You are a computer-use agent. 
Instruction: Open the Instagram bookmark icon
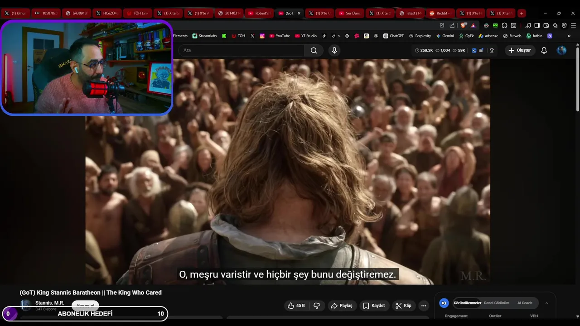[x=262, y=36]
